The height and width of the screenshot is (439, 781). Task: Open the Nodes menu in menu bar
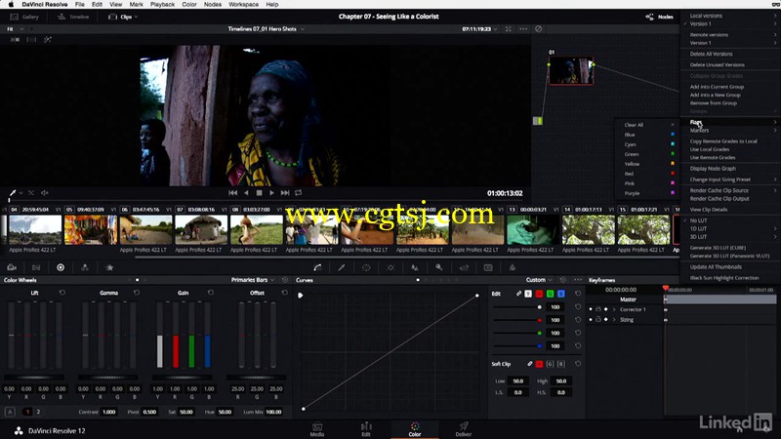coord(213,4)
